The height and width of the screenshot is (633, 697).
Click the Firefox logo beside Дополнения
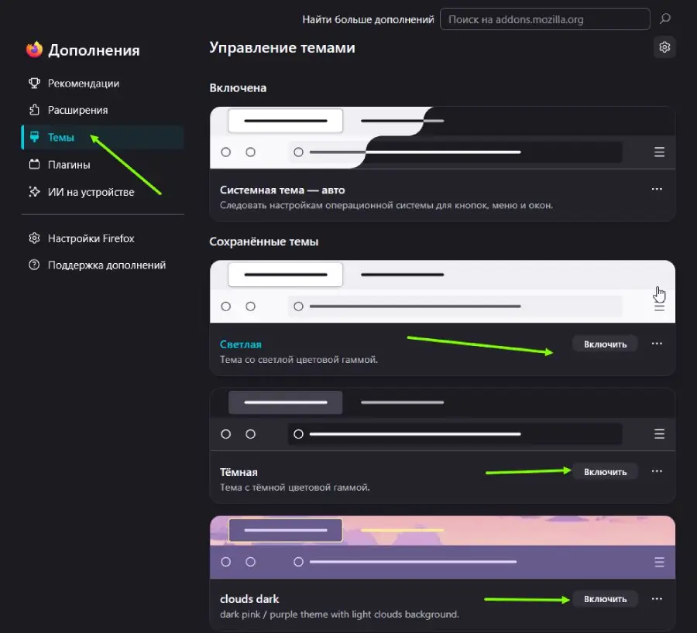click(x=34, y=50)
